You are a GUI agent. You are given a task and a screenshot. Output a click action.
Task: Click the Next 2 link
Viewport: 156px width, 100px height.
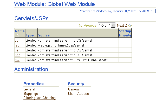[x=122, y=26]
